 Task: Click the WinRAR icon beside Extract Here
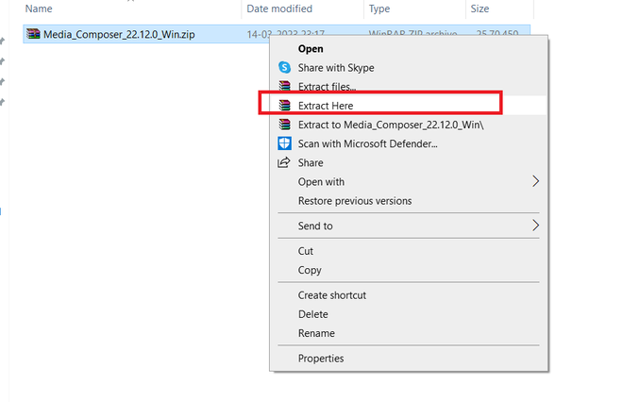[284, 106]
